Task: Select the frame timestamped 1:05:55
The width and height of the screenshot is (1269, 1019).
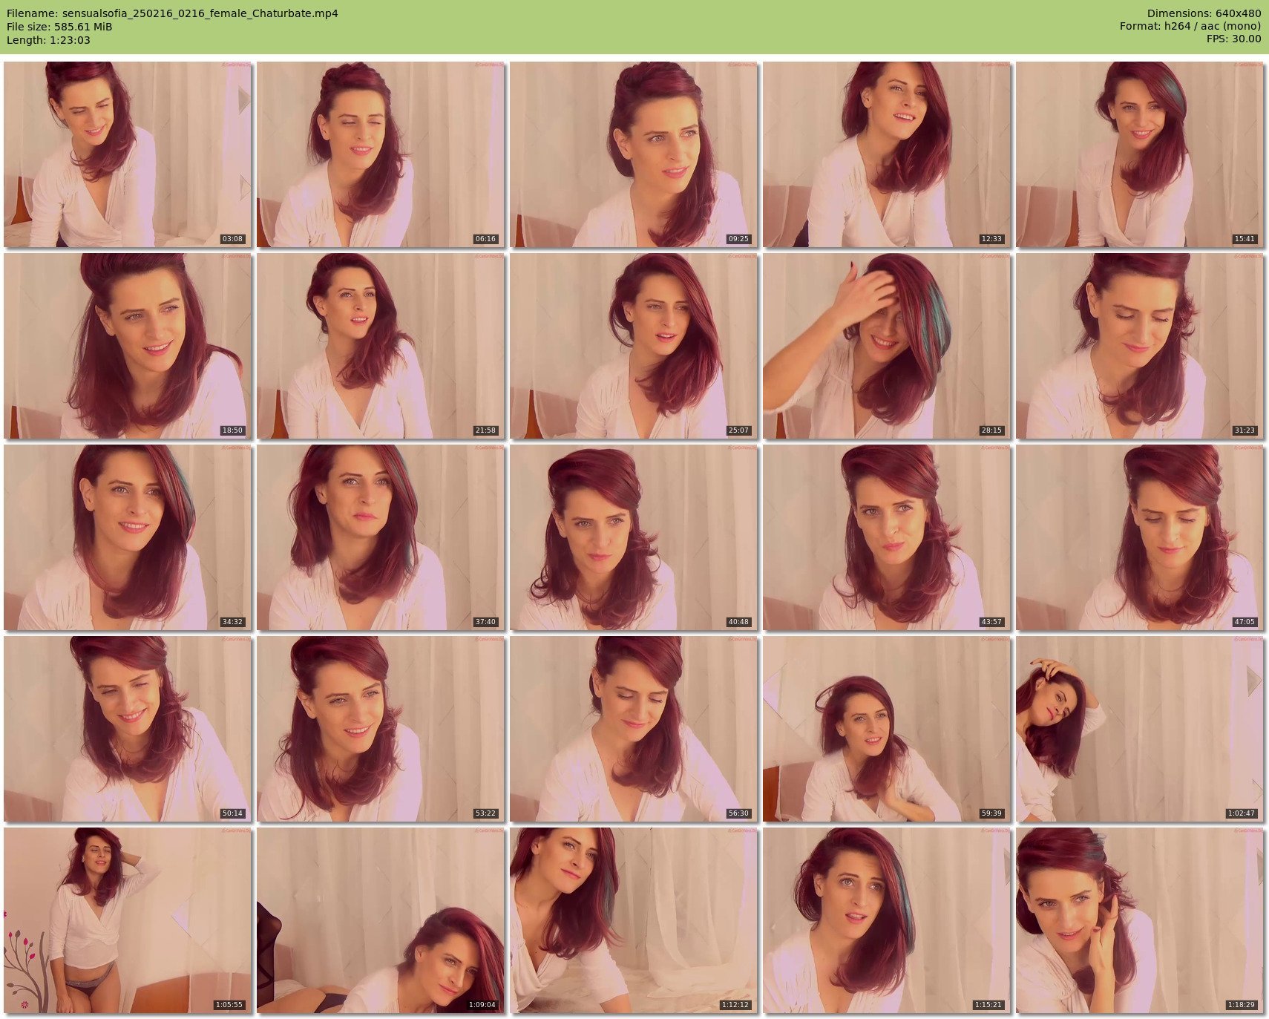Action: [x=128, y=920]
